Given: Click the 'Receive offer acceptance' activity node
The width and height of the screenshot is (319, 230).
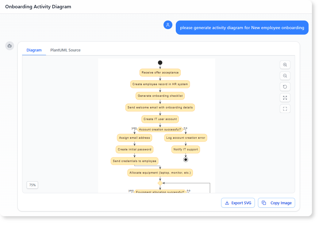Looking at the screenshot, I should pyautogui.click(x=160, y=73).
